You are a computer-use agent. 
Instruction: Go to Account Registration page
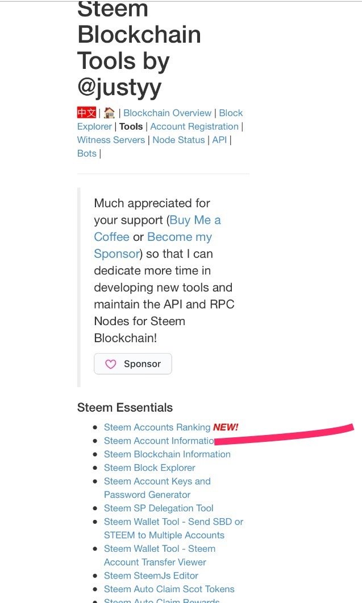pos(194,126)
